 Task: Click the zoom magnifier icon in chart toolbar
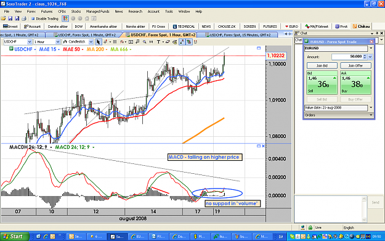[145, 42]
